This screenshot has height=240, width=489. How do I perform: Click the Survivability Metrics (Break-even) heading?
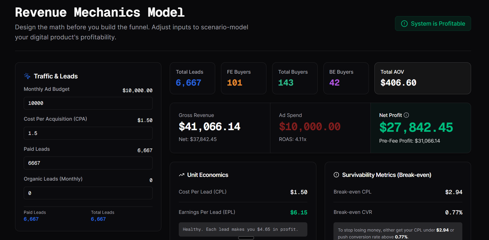[x=387, y=175]
